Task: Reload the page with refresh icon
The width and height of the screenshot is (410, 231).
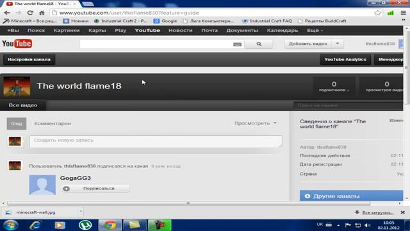Action: [x=30, y=13]
